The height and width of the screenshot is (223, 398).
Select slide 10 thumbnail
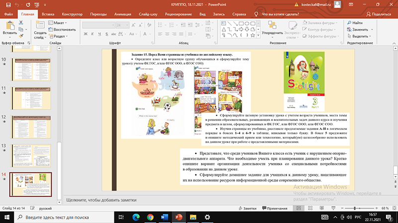click(30, 69)
